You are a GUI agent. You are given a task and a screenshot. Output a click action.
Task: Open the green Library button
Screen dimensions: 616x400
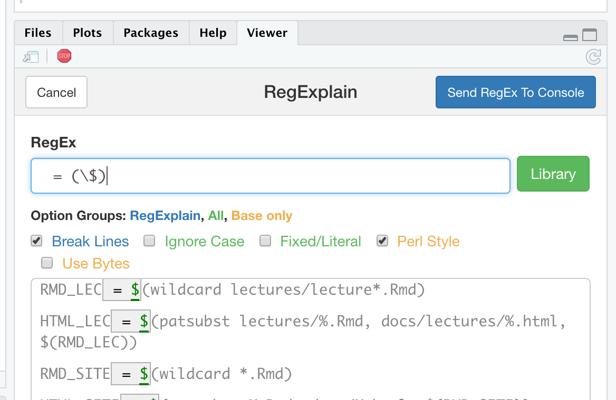pyautogui.click(x=553, y=174)
